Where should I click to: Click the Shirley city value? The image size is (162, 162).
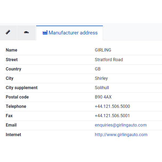[x=101, y=78]
